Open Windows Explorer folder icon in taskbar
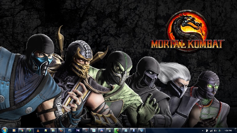 pos(53,130)
